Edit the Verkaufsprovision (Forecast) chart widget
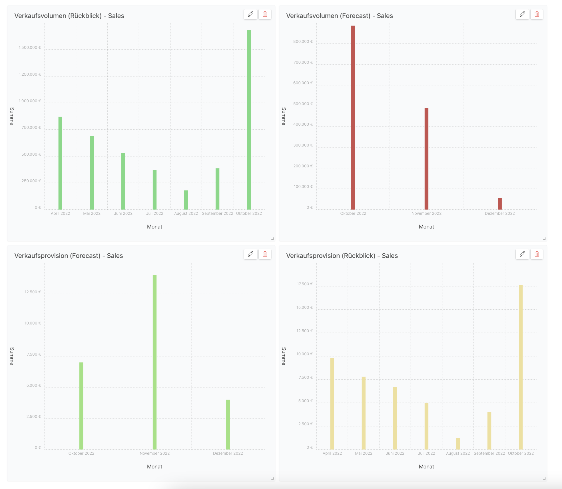This screenshot has height=489, width=562. (250, 254)
